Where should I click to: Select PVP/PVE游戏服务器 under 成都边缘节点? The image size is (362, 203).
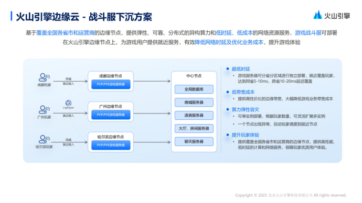point(111,84)
